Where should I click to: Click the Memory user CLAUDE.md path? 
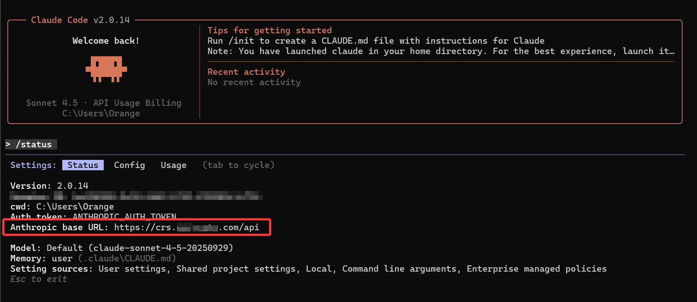(127, 258)
